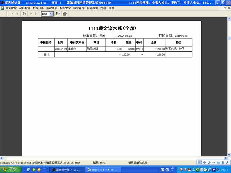Click the 退出 menu item
The image size is (231, 173).
click(111, 8)
